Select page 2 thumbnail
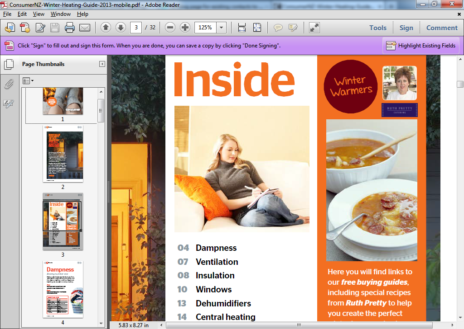Screen dimensions: 464x329 click(x=63, y=154)
